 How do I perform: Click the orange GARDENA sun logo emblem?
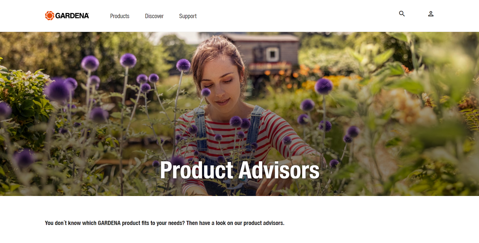tap(50, 16)
